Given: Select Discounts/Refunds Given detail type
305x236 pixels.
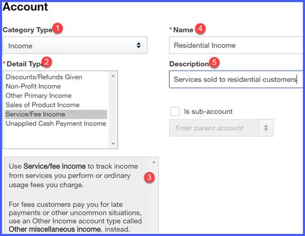Looking at the screenshot, I should 44,77.
